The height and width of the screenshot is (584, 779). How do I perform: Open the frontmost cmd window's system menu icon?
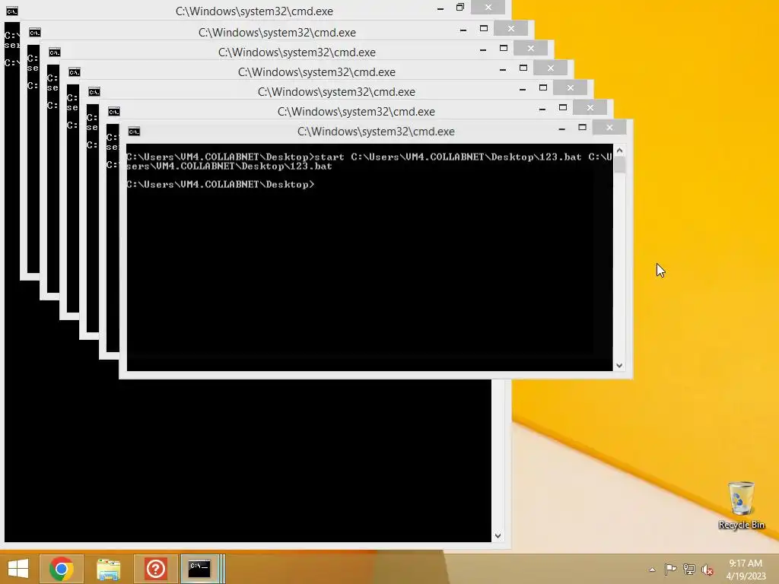point(134,132)
